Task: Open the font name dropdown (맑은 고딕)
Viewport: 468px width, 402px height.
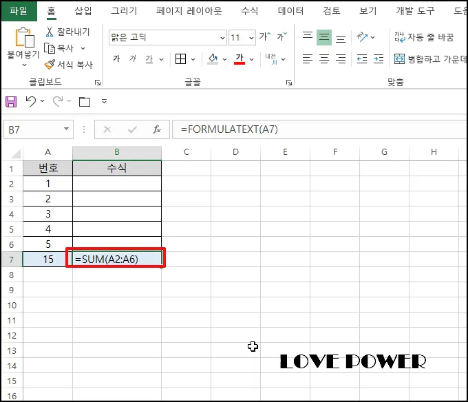Action: coord(222,38)
